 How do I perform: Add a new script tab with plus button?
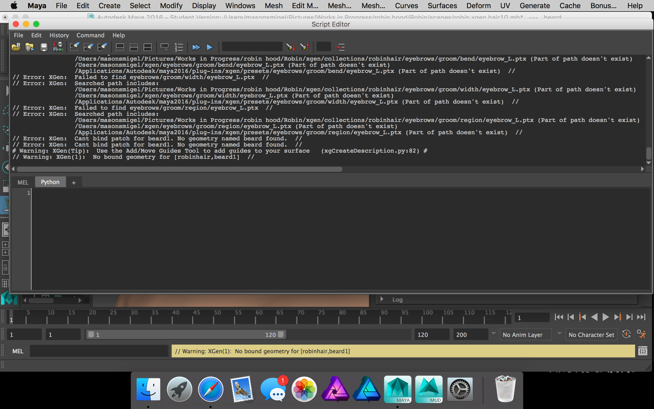[74, 183]
